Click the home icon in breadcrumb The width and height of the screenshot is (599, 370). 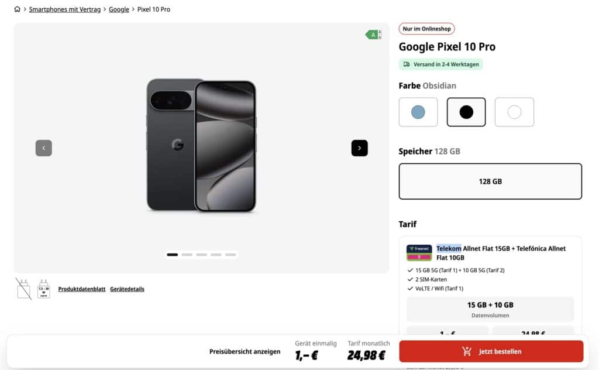tap(17, 9)
